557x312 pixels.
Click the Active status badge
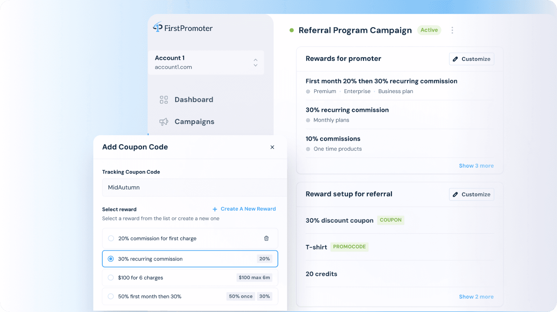pos(429,30)
